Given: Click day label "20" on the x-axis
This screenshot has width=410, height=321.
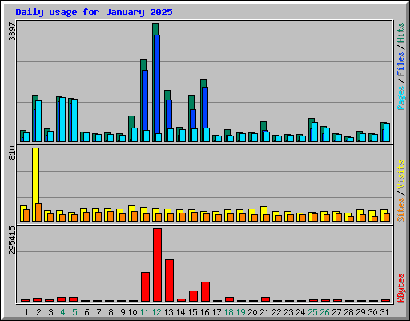Looking at the screenshot, I should tap(252, 312).
